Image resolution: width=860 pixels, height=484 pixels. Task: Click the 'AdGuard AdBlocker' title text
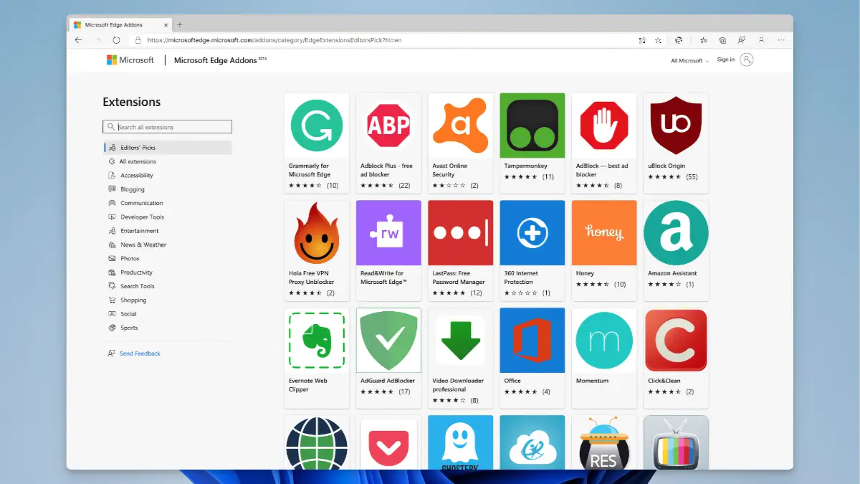(x=388, y=381)
